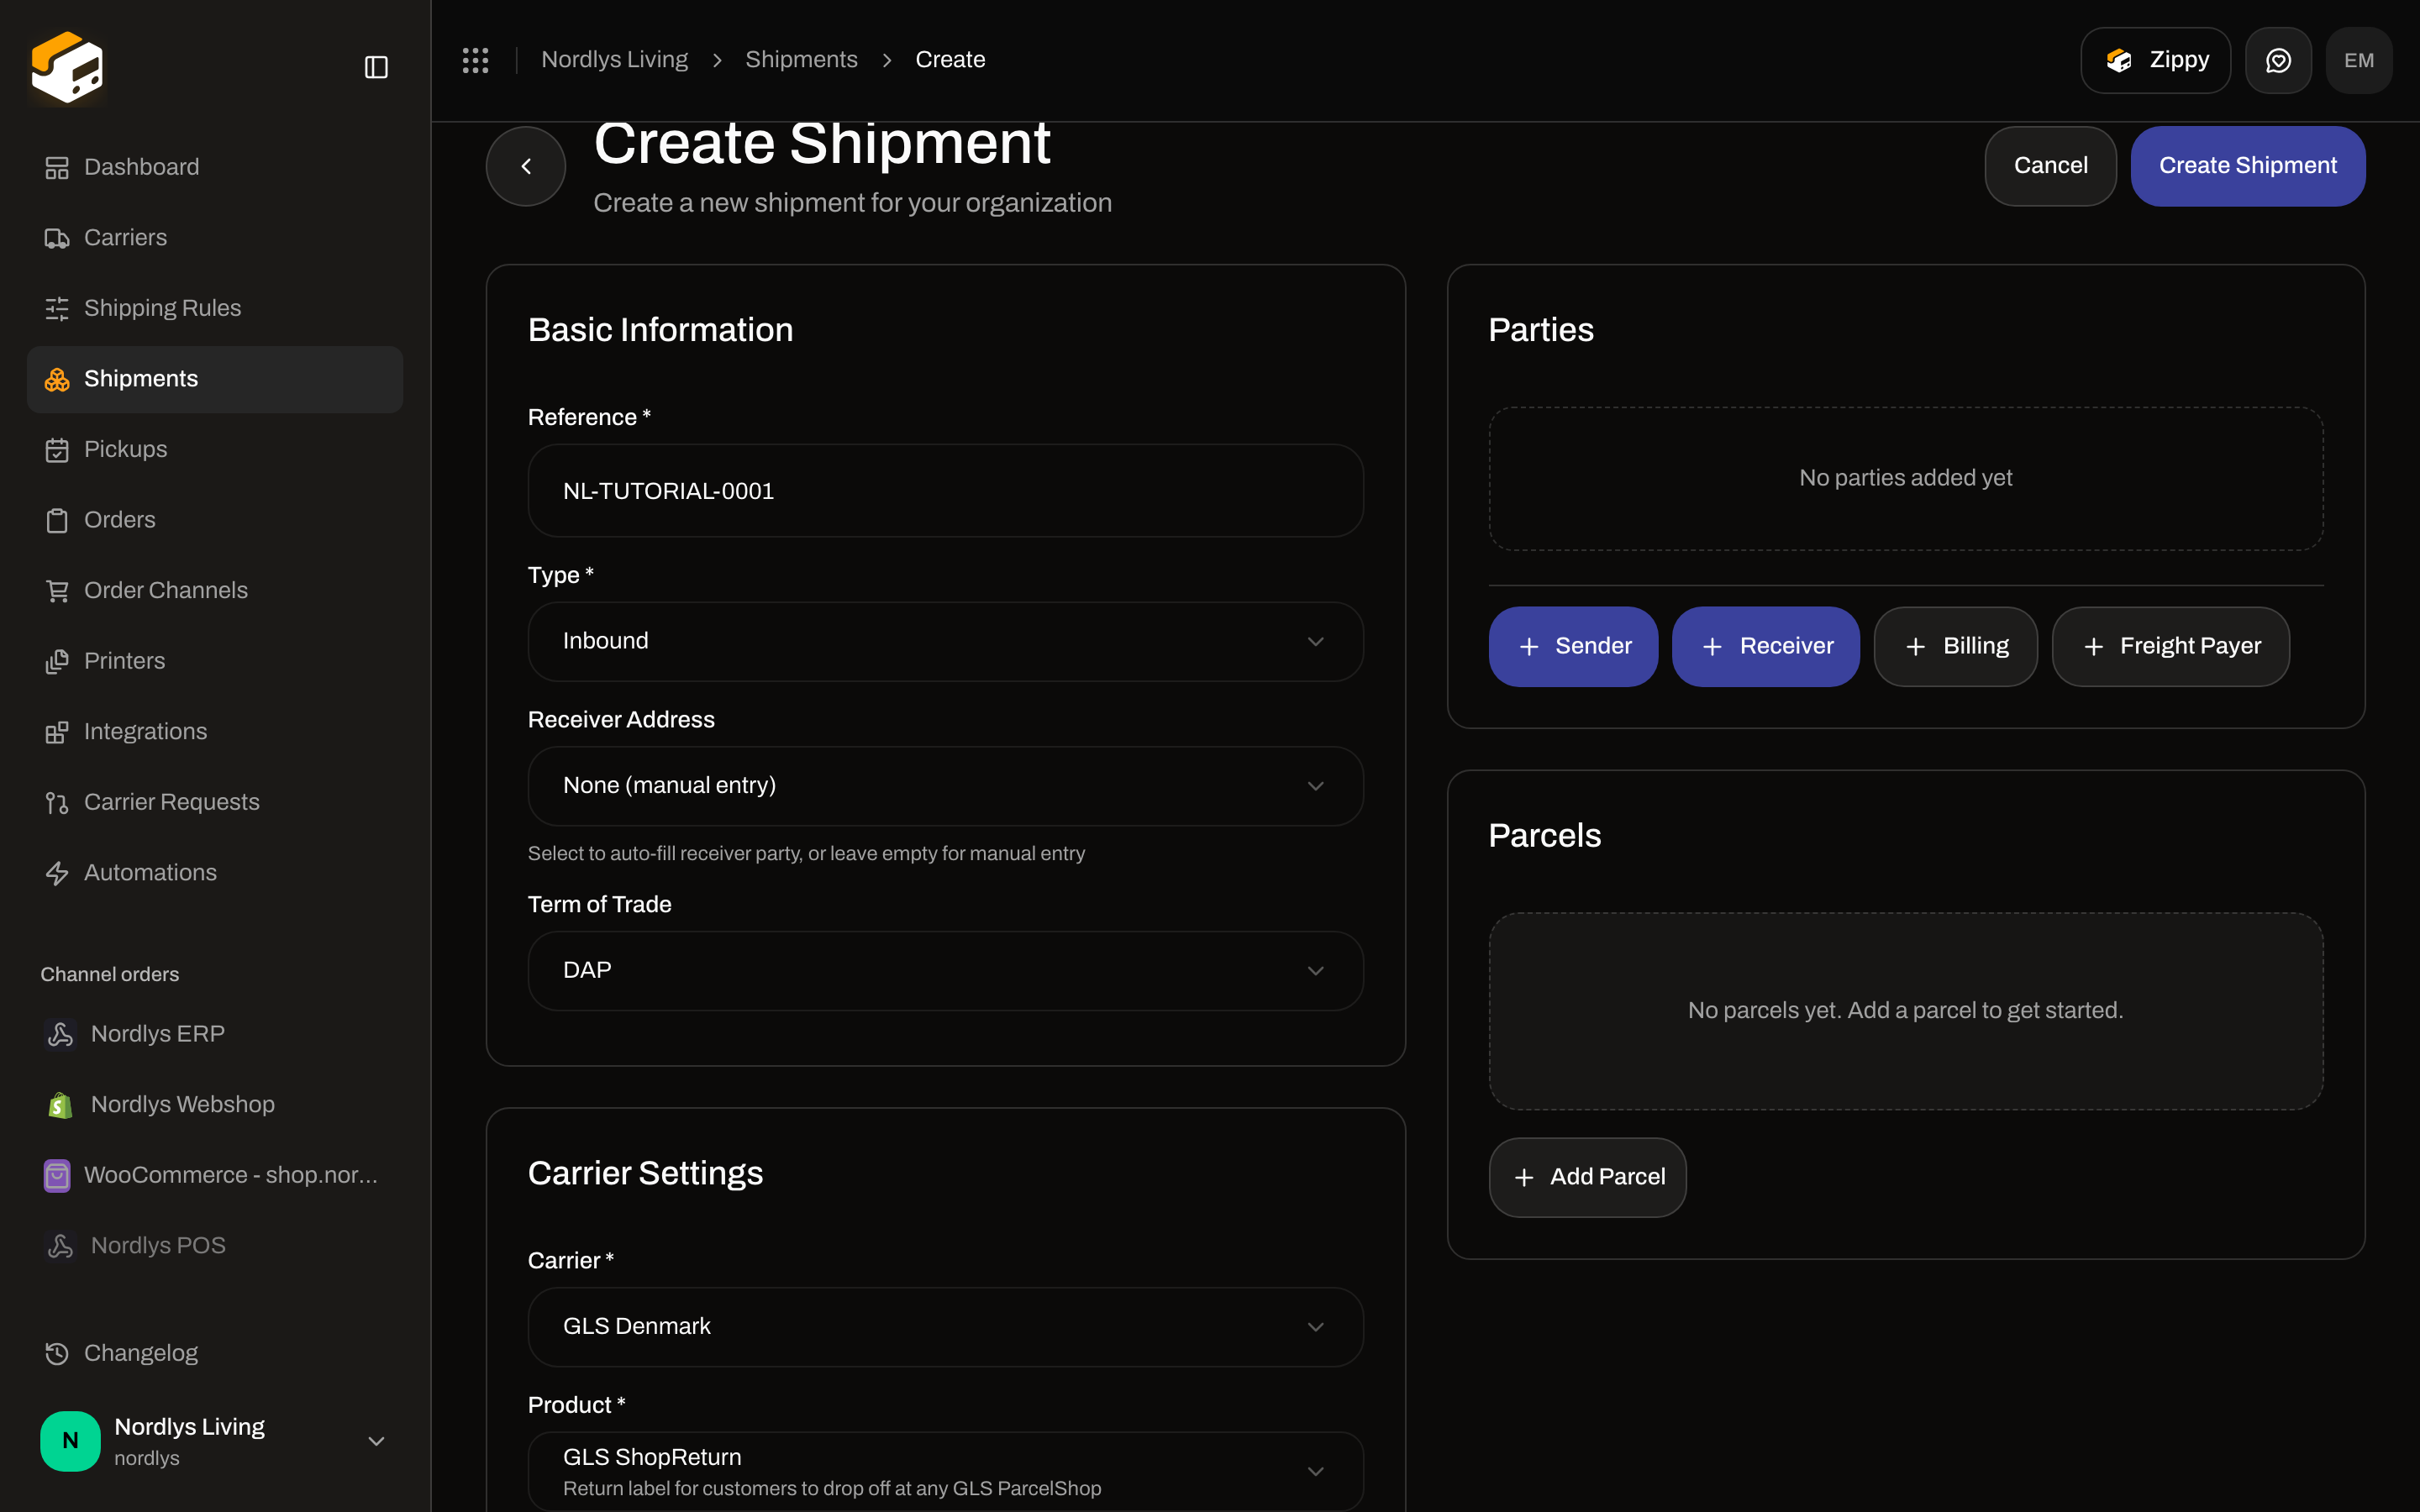The width and height of the screenshot is (2420, 1512).
Task: Click the Nordlys Webshop Shopify icon
Action: [x=60, y=1105]
